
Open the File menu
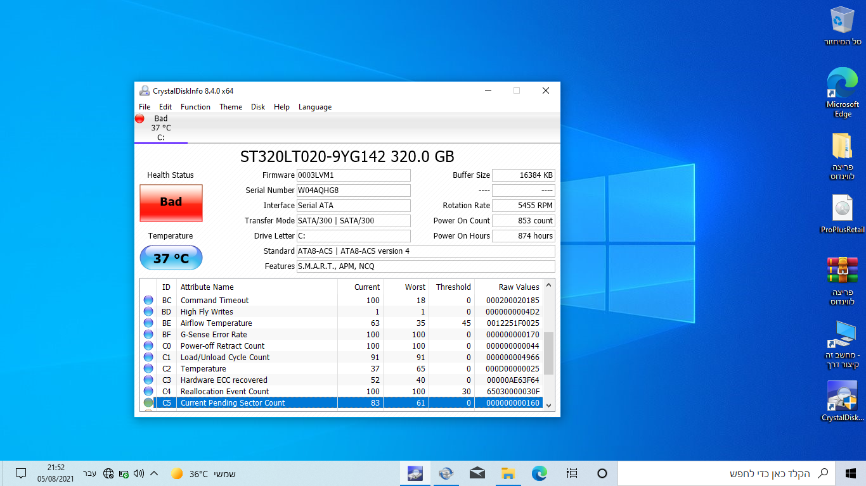pyautogui.click(x=145, y=107)
